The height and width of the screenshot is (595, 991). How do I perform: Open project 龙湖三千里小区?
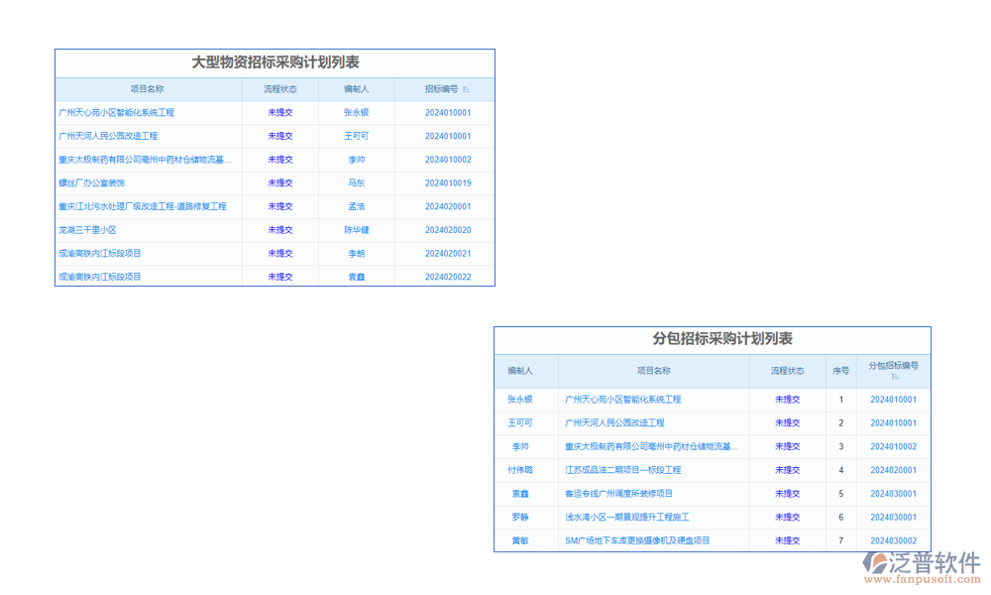(87, 230)
